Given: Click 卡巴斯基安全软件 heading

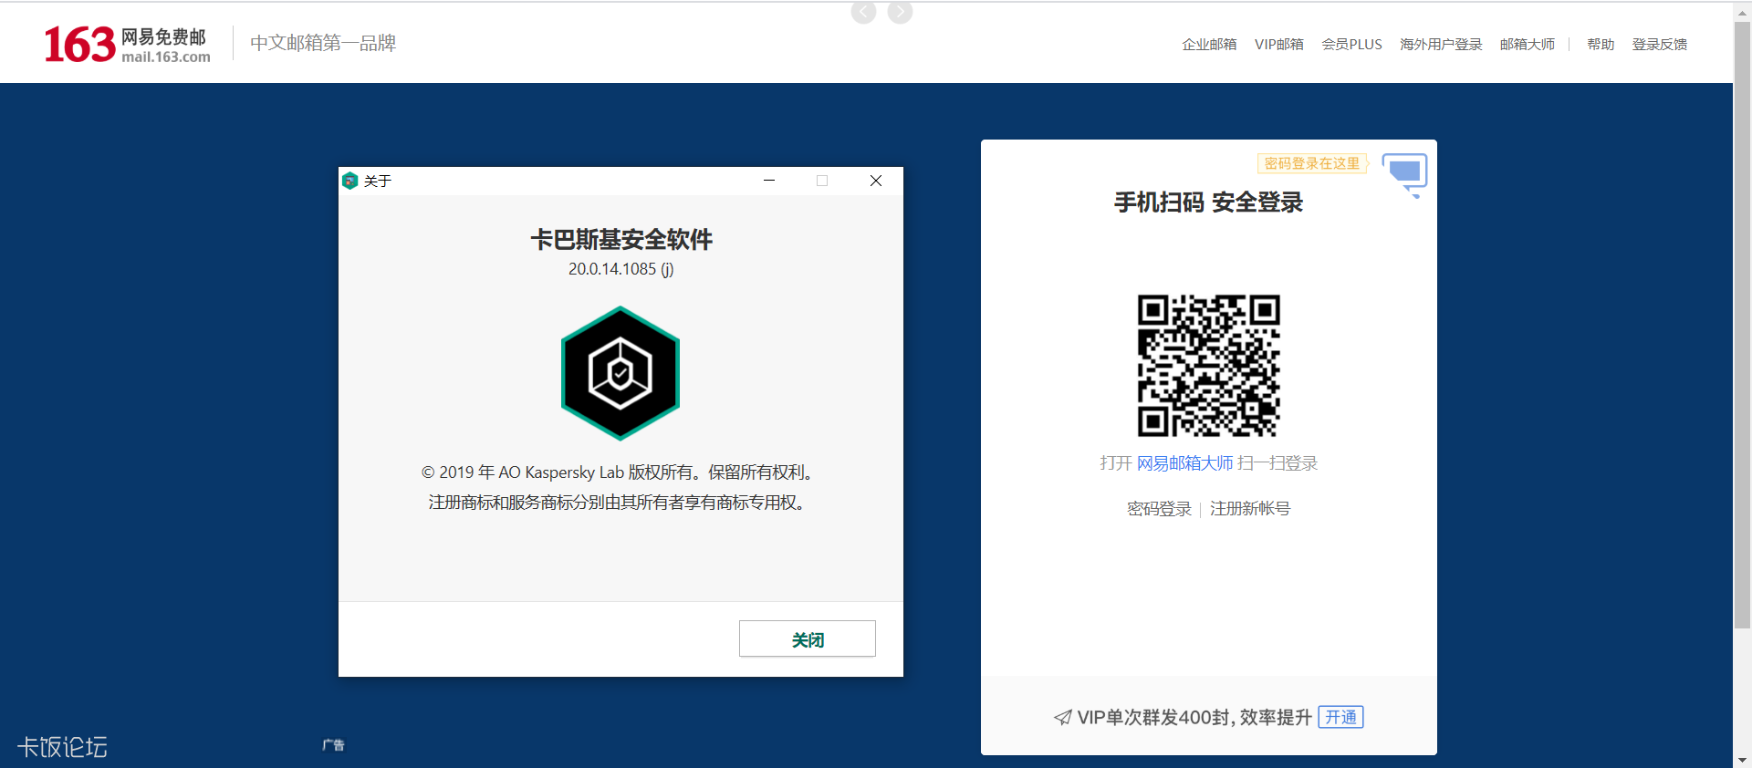Looking at the screenshot, I should click(621, 240).
